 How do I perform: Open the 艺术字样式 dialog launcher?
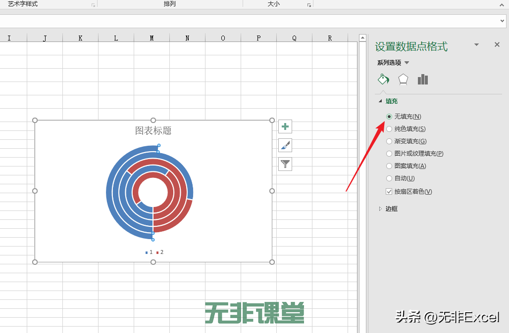pyautogui.click(x=93, y=5)
